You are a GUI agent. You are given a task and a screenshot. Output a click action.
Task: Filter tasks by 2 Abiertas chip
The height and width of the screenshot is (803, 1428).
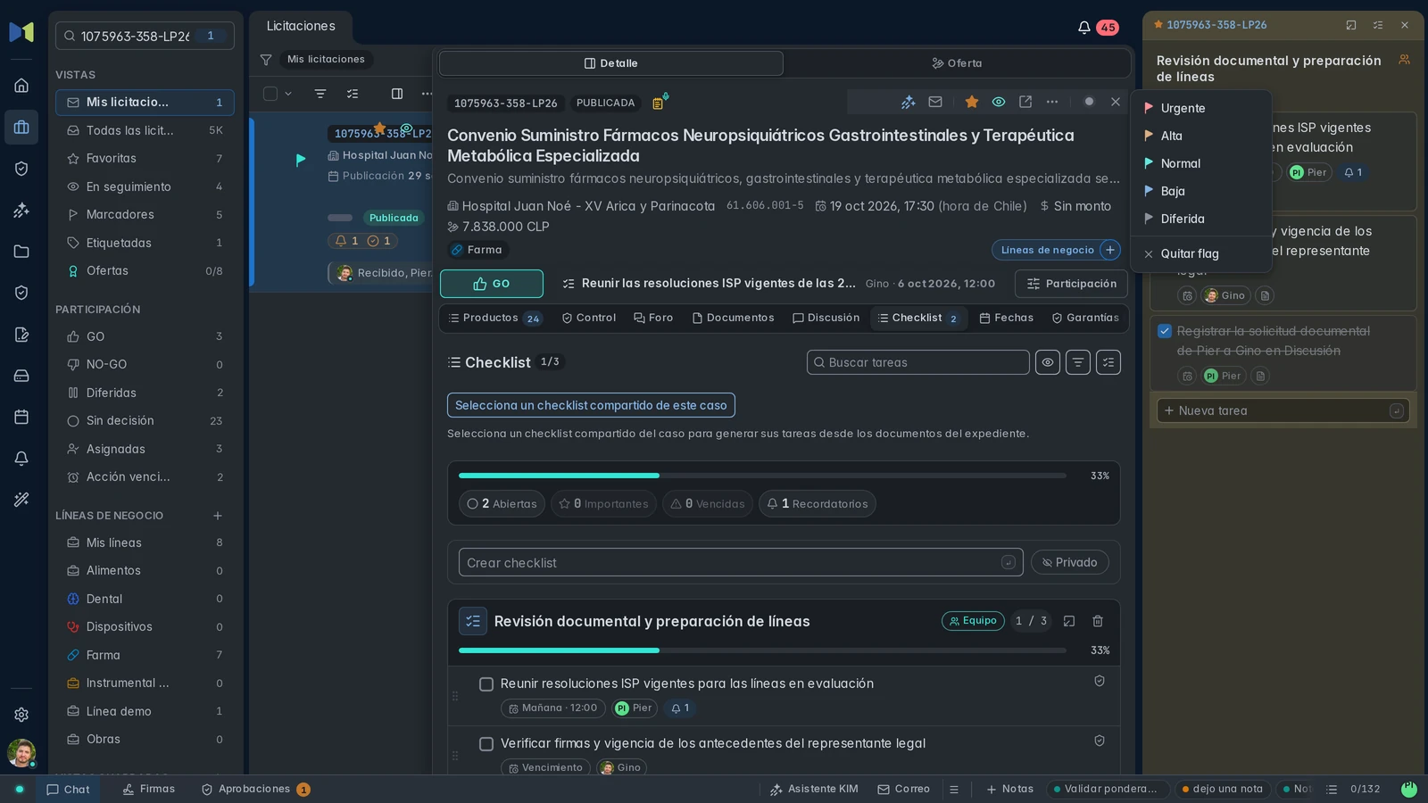click(x=502, y=504)
